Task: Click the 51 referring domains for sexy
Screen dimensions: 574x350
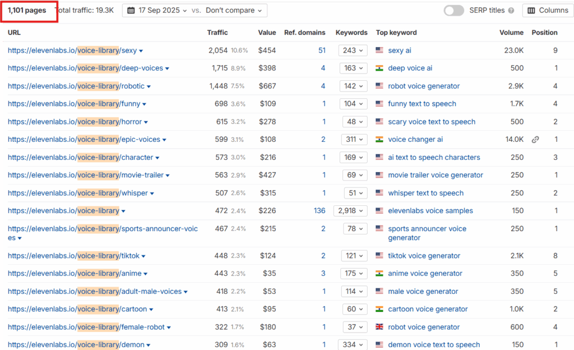Action: tap(322, 50)
